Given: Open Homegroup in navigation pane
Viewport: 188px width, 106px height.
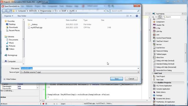Looking at the screenshot, I should tap(11, 55).
